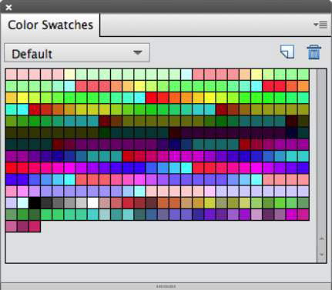The image size is (332, 290).
Task: Create a new swatch with the page icon
Action: coord(287,52)
